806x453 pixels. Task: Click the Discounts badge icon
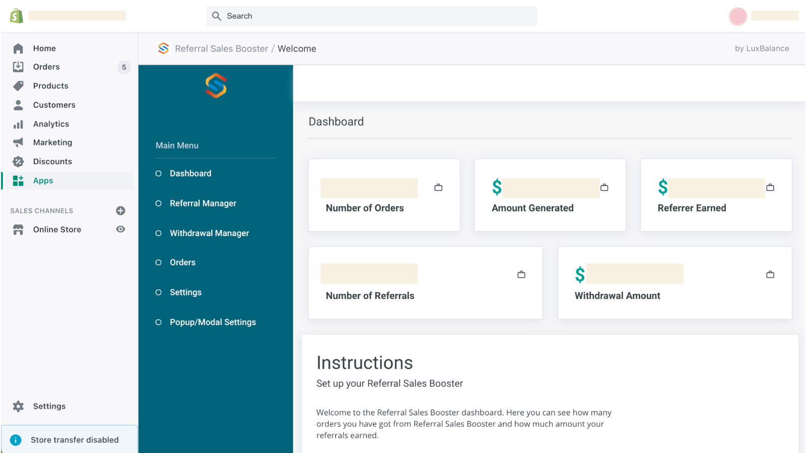pos(18,162)
